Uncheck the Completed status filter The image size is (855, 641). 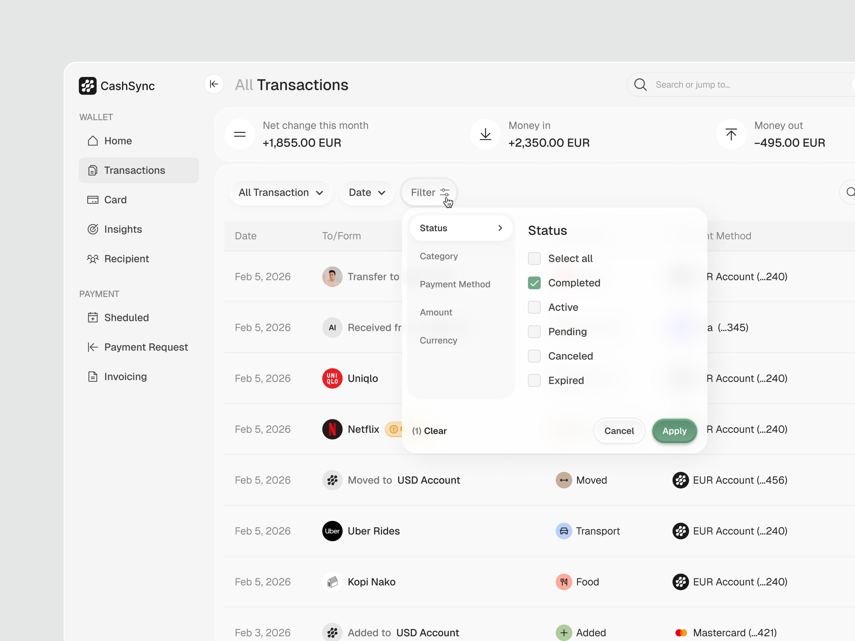[x=534, y=283]
